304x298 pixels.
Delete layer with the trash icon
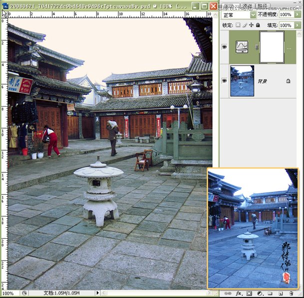(291, 294)
